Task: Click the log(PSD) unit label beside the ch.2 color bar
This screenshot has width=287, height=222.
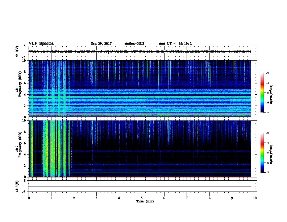Action: (x=271, y=155)
